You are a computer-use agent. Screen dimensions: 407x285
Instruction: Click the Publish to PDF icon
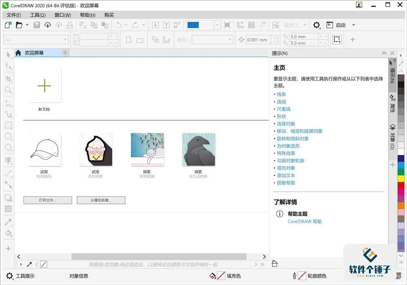[x=177, y=25]
